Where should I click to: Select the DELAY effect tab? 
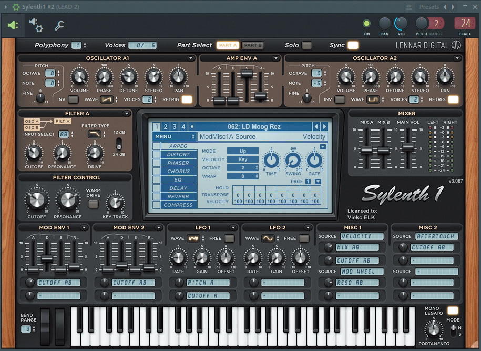[178, 188]
